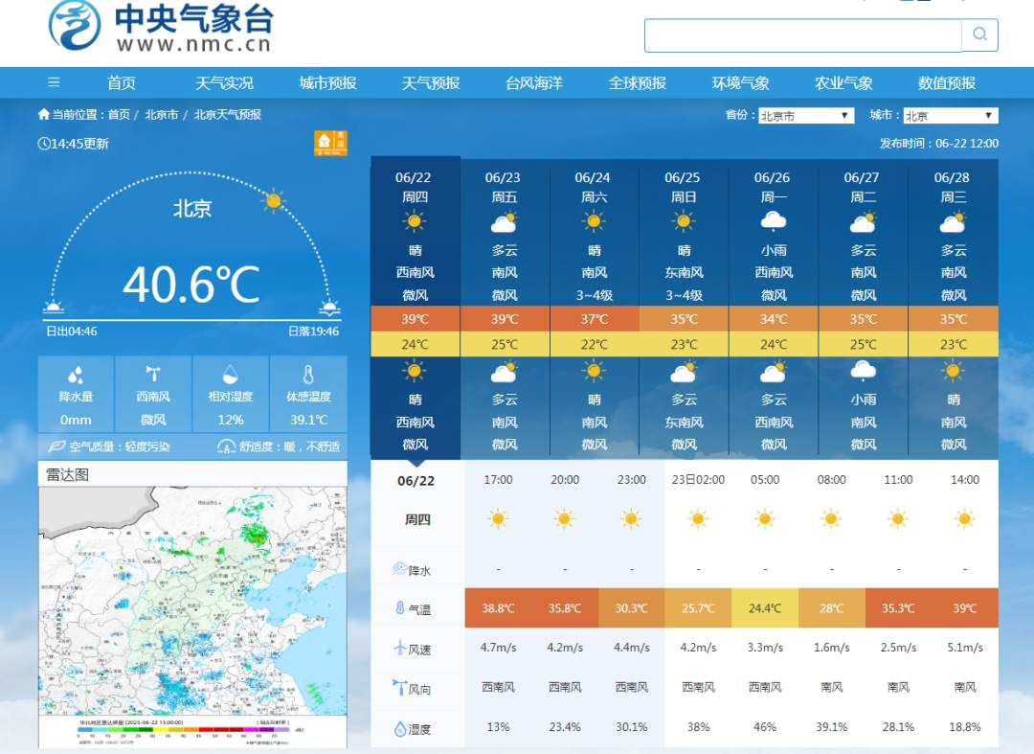This screenshot has height=754, width=1034.
Task: Open the 天气预报 menu item
Action: tap(431, 83)
